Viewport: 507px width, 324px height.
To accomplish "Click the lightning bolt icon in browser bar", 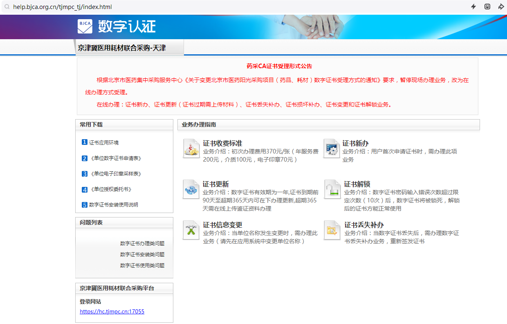I will point(473,7).
